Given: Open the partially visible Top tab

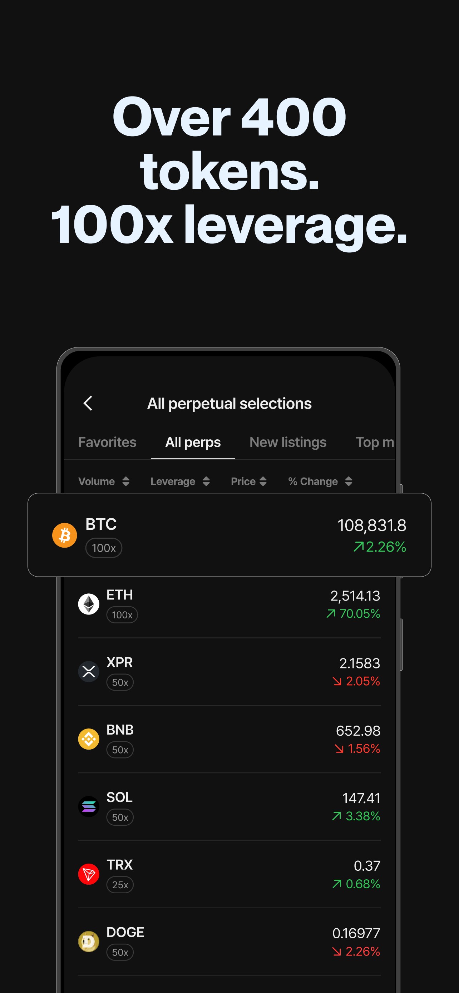Looking at the screenshot, I should pyautogui.click(x=374, y=442).
